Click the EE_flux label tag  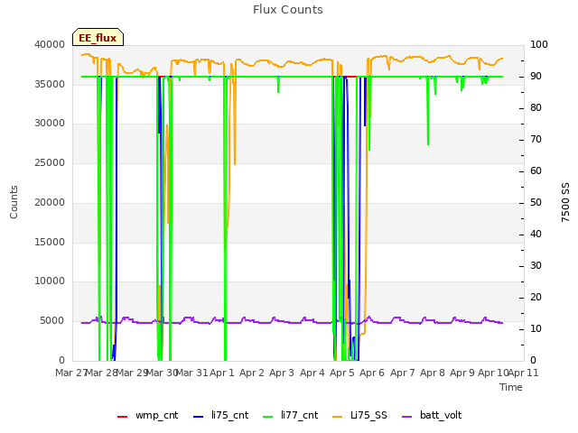pos(98,37)
